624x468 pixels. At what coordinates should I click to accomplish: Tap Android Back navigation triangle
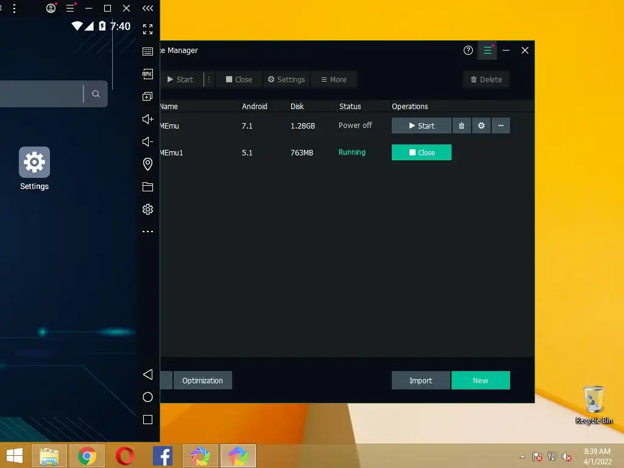[x=147, y=375]
